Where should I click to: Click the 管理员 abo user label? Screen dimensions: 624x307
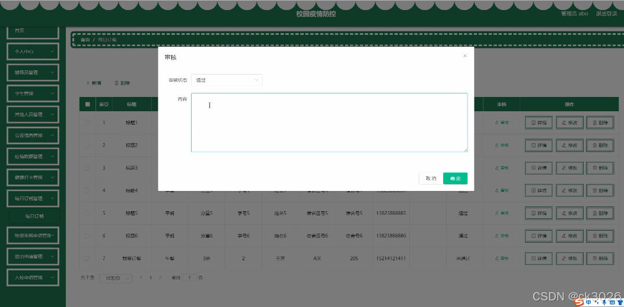pyautogui.click(x=574, y=14)
